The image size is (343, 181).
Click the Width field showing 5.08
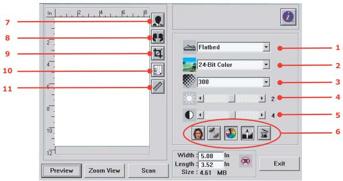pos(211,156)
